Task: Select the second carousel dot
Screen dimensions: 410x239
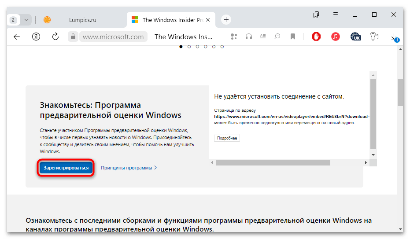Action: tap(189, 47)
